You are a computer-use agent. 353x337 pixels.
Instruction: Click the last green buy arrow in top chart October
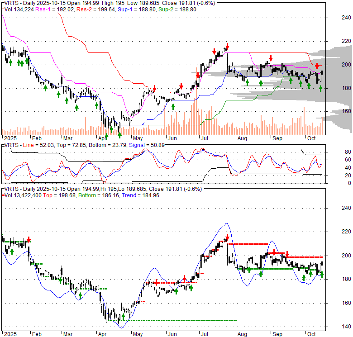[320, 89]
